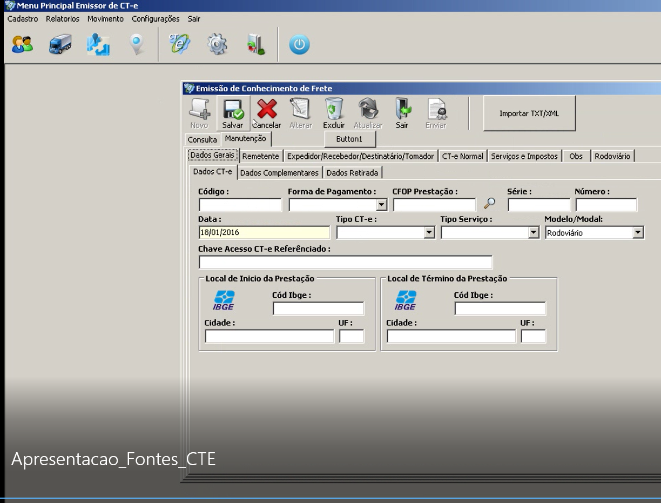The width and height of the screenshot is (661, 503).
Task: Click the Button1 button
Action: pos(349,139)
